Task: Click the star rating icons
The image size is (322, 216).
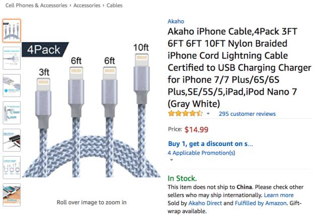Action: [x=185, y=114]
